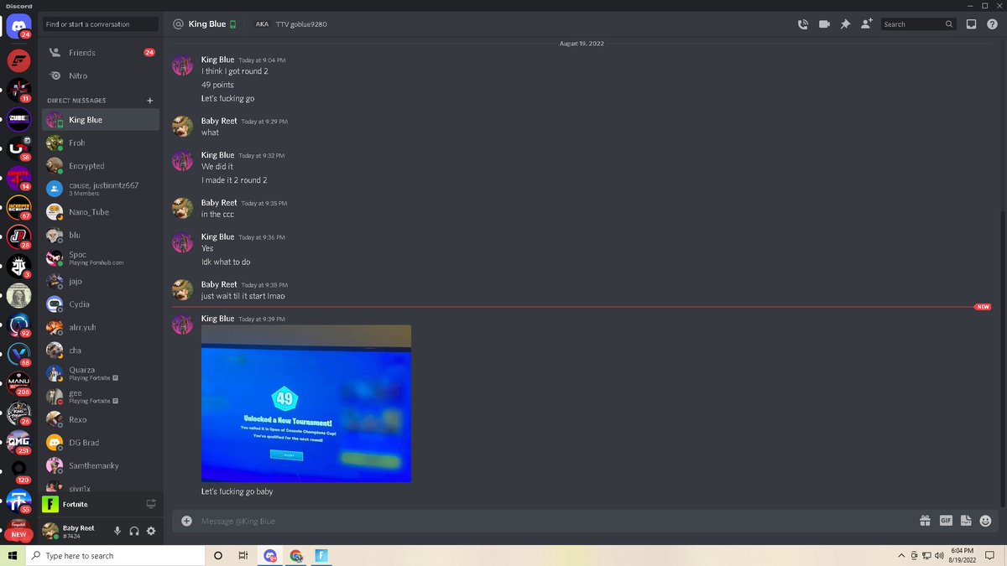
Task: Open DM with Spoc
Action: tap(101, 258)
